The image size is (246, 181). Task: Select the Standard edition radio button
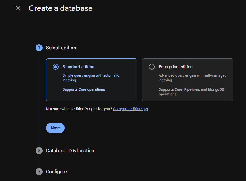[x=56, y=67]
